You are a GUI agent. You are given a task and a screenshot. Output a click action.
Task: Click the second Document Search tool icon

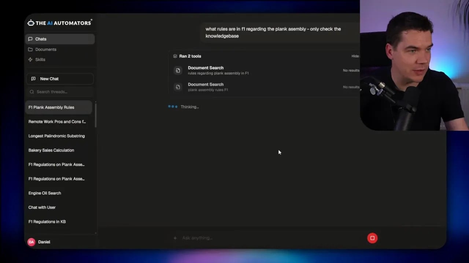178,87
